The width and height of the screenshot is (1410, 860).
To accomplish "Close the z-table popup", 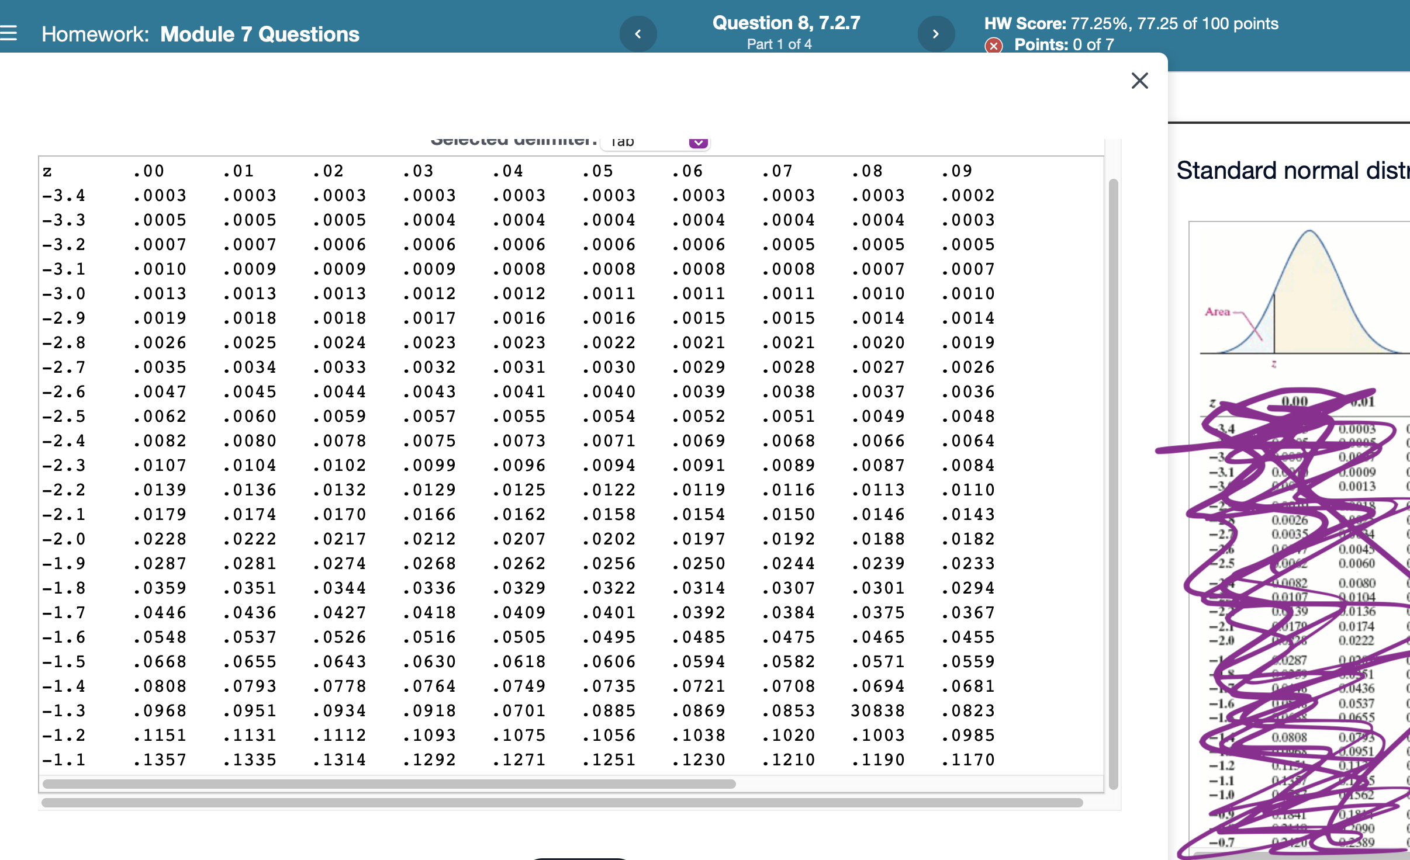I will coord(1138,81).
